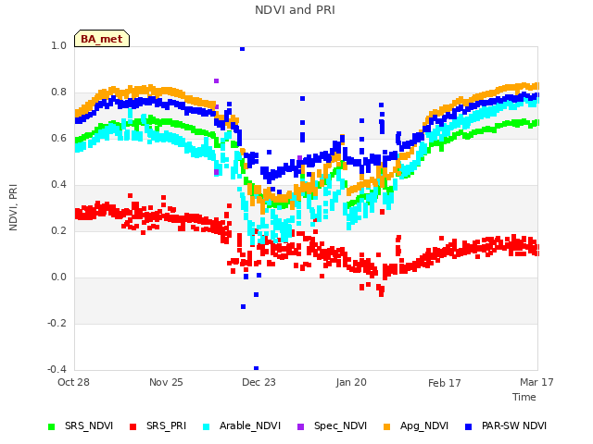Click the -0.2 Y axis value
Viewport: 593px width, 444px height.
click(57, 323)
